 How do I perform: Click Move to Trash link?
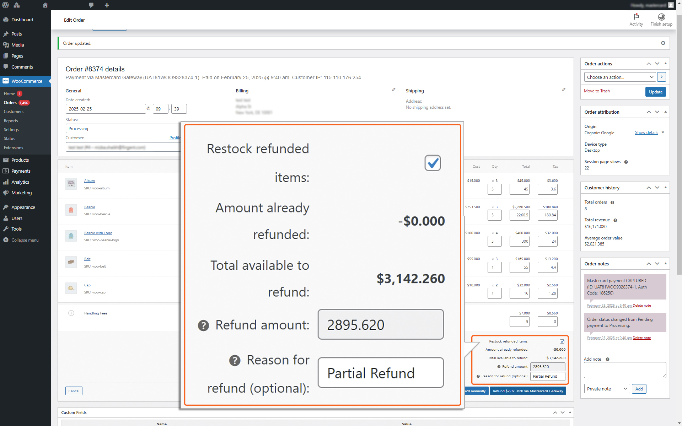[x=597, y=91]
